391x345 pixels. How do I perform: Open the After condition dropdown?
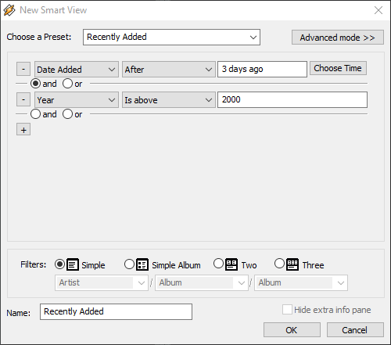(x=169, y=70)
